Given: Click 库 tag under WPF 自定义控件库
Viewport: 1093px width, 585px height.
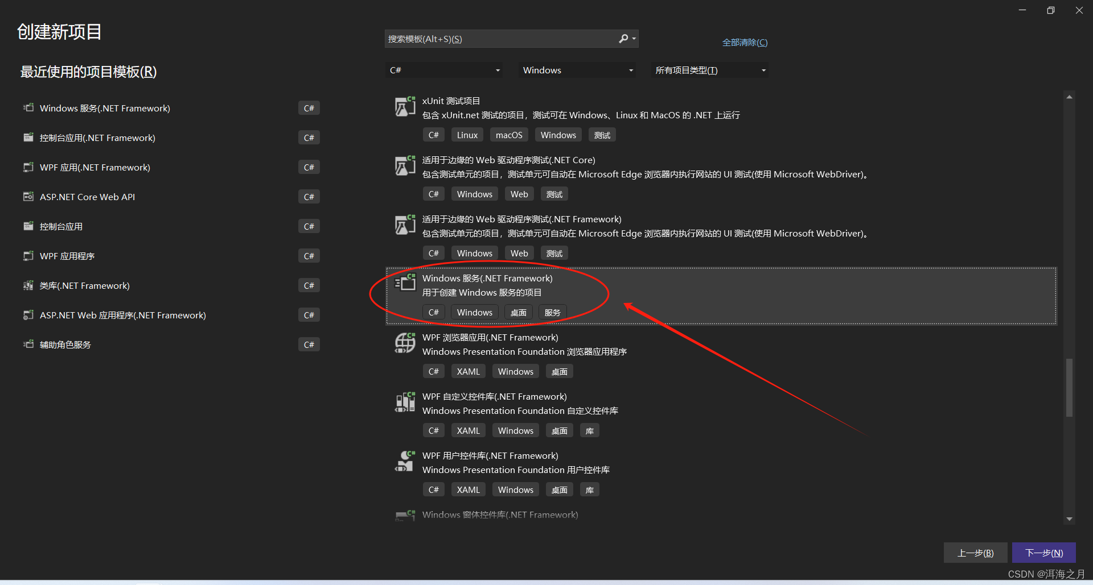Looking at the screenshot, I should 590,430.
